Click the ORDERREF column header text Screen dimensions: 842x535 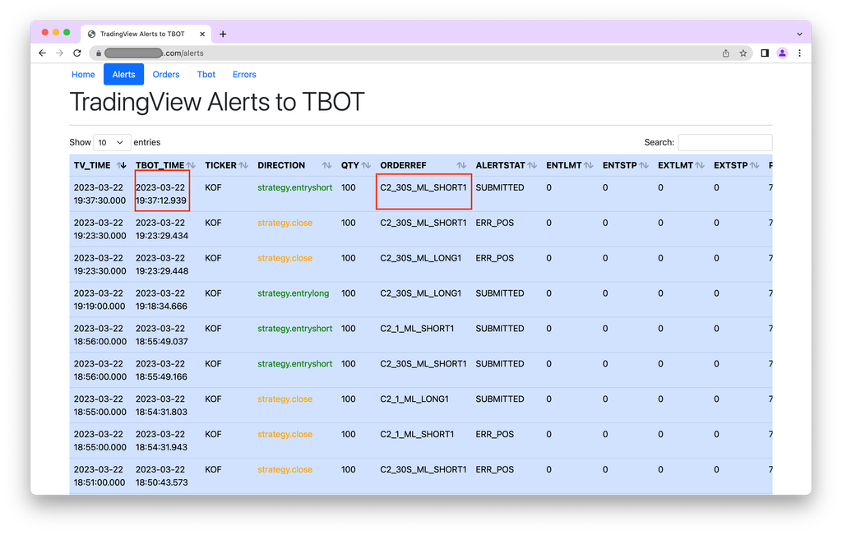click(x=403, y=165)
